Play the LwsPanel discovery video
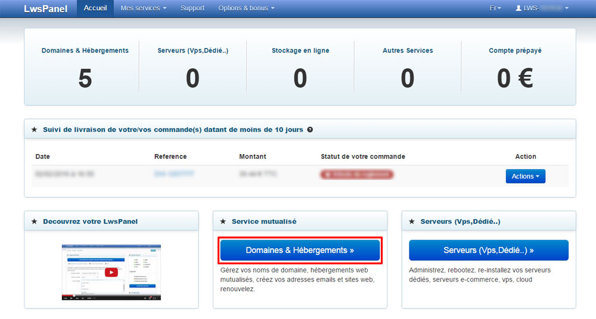Viewport: 596px width, 319px height. pyautogui.click(x=111, y=273)
